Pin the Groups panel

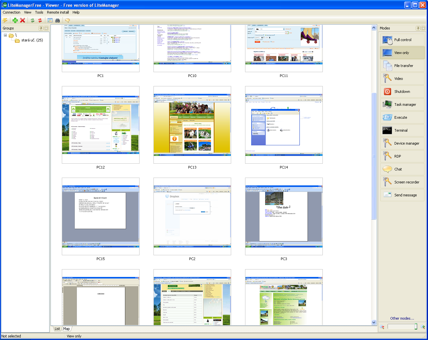tap(41, 28)
